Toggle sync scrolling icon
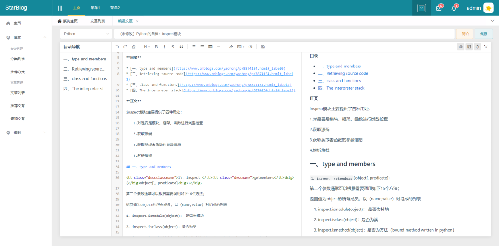The width and height of the screenshot is (499, 246). click(477, 47)
